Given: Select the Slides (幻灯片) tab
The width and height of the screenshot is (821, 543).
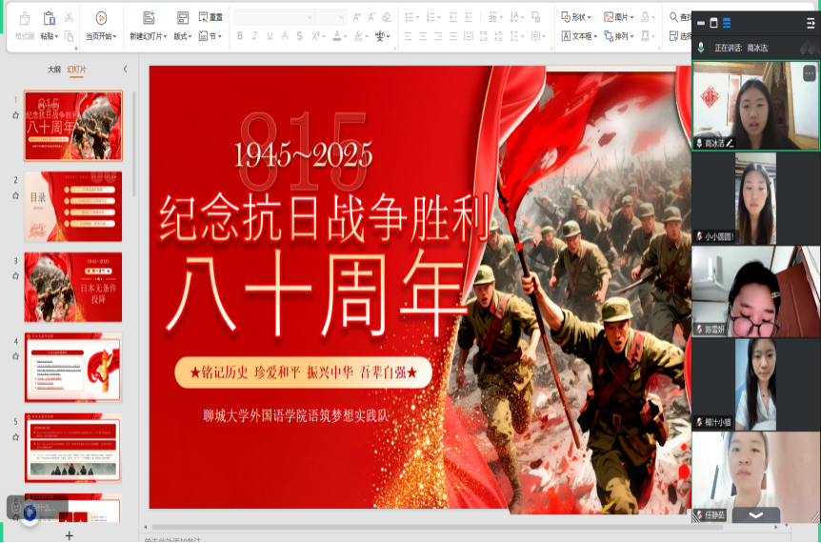Looking at the screenshot, I should tap(76, 70).
